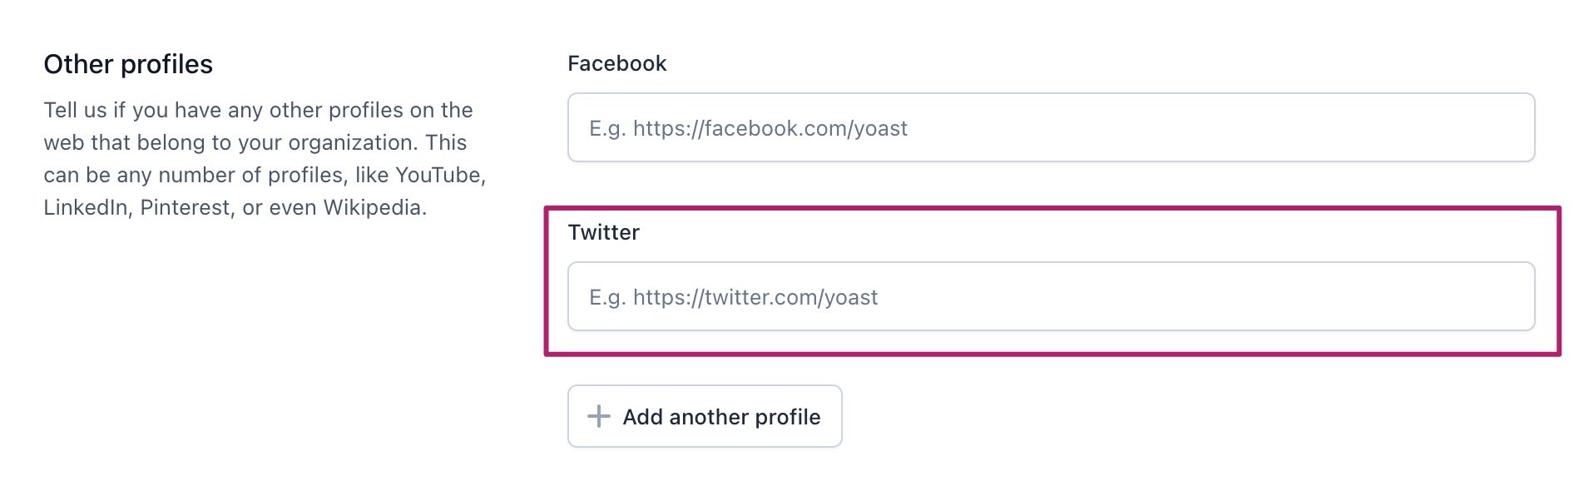
Task: Click the Twitter field label
Action: pyautogui.click(x=602, y=232)
